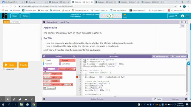Reload the page
The image size is (191, 107).
tap(11, 7)
